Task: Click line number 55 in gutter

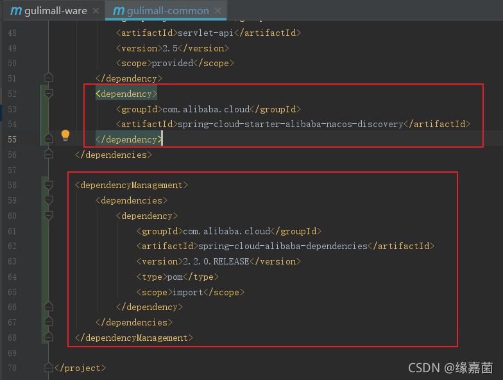Action: 12,139
